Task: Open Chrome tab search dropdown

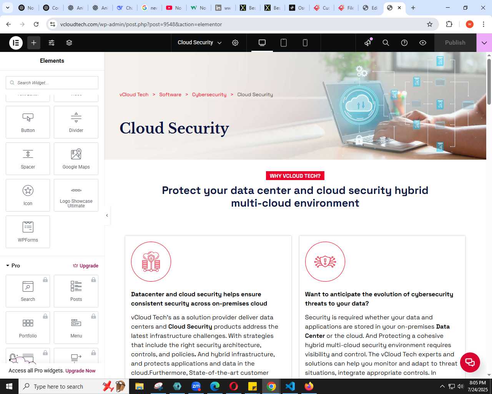Action: (x=7, y=8)
